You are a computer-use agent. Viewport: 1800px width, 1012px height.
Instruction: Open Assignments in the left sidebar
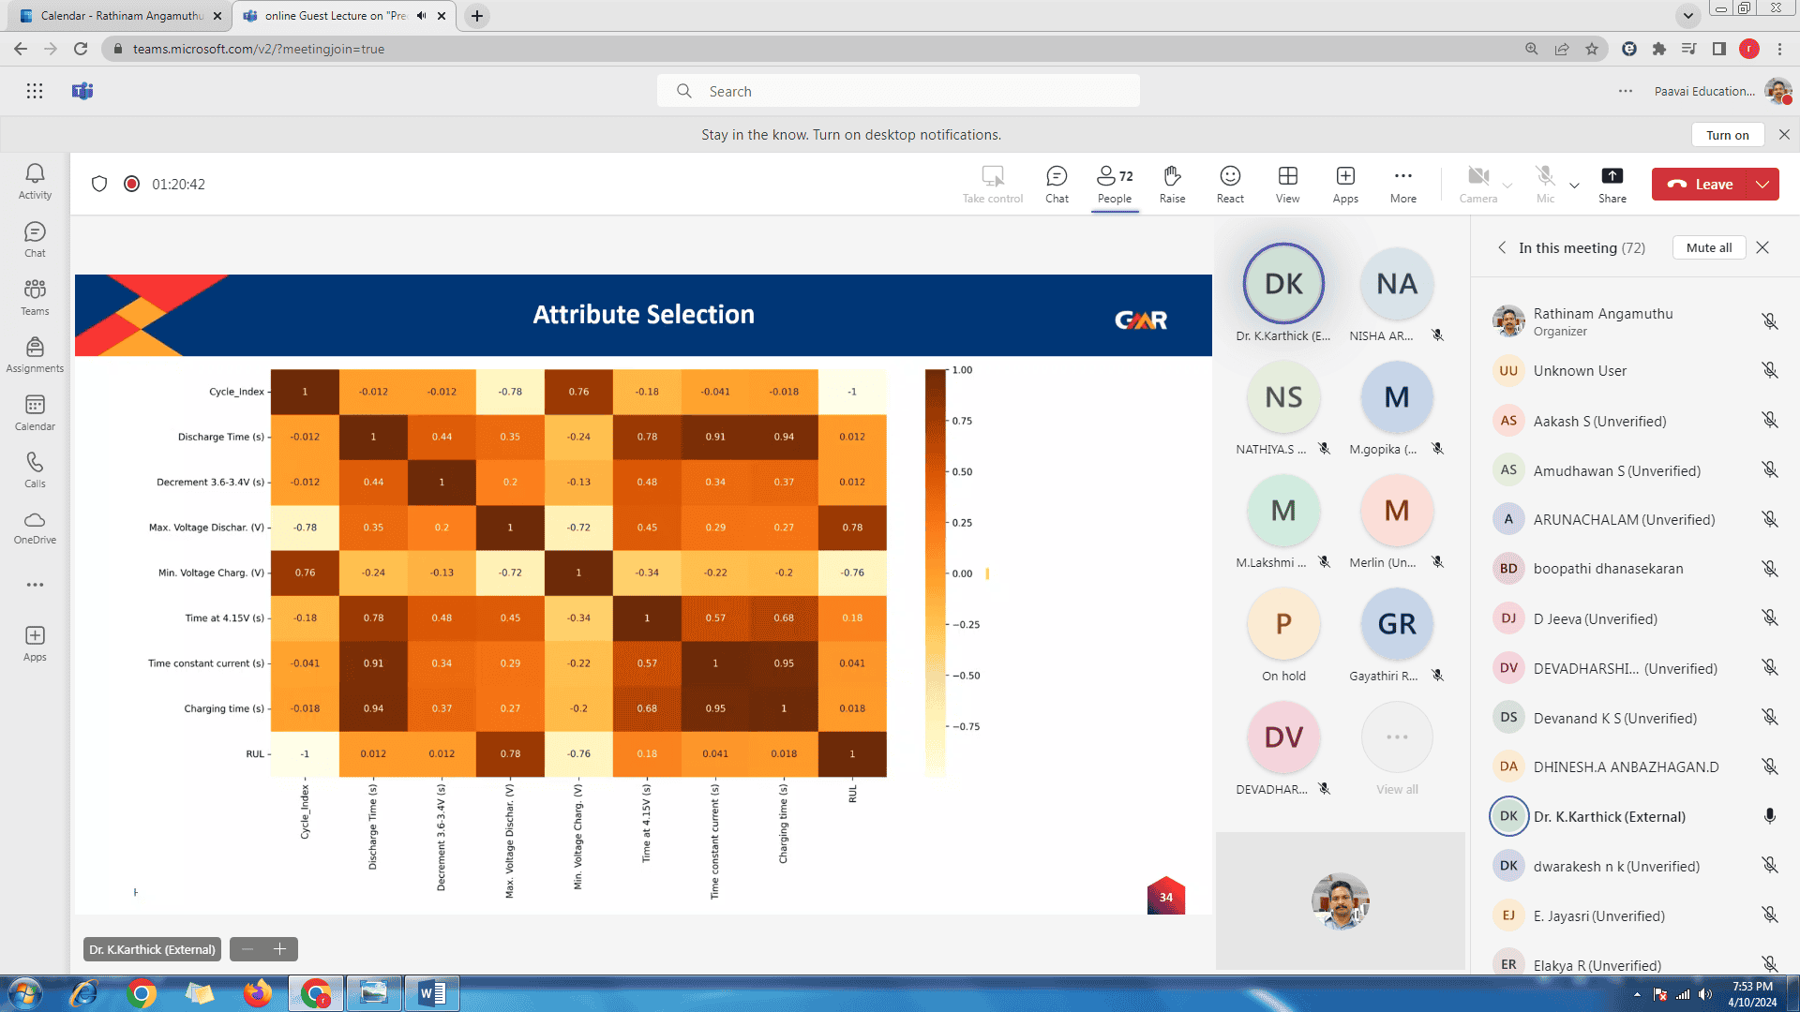[x=35, y=355]
